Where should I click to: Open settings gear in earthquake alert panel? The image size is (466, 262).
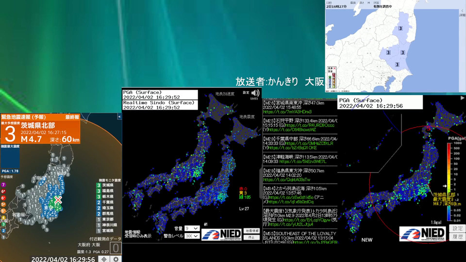[x=116, y=259]
